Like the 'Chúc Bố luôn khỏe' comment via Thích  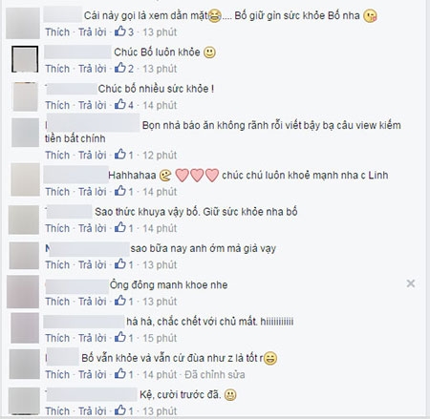[x=57, y=69]
